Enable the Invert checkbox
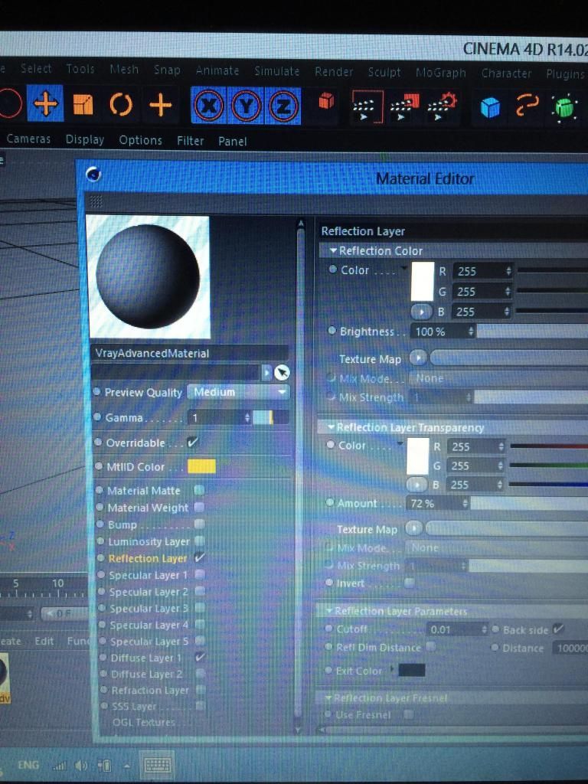Screen dimensions: 588x784 pos(409,583)
